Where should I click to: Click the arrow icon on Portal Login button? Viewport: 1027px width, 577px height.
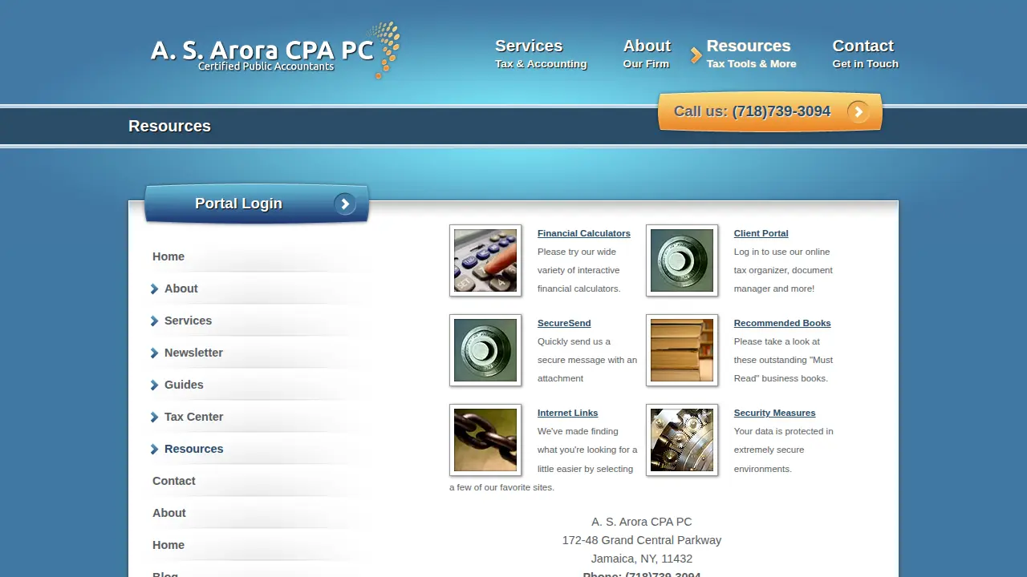coord(345,204)
